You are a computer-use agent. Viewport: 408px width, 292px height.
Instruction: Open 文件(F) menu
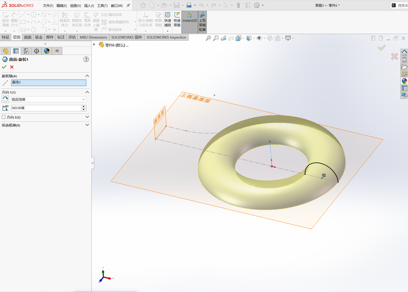coord(48,6)
